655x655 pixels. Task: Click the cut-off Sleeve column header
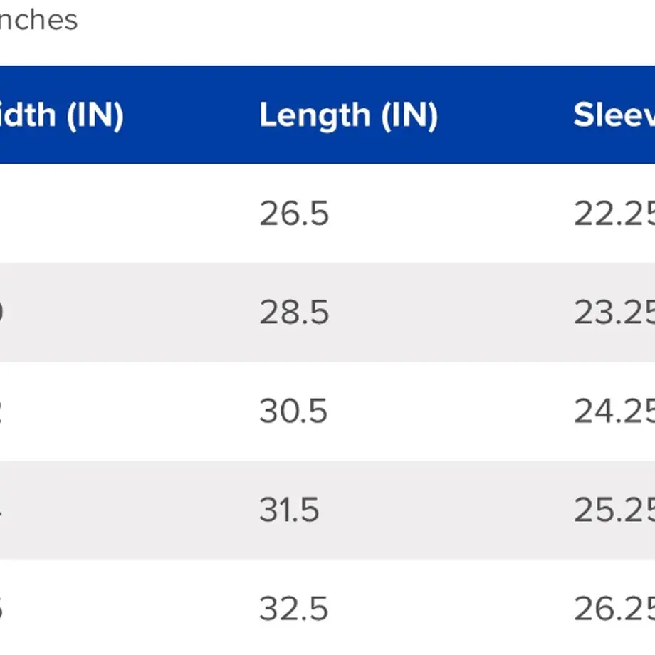pyautogui.click(x=614, y=115)
